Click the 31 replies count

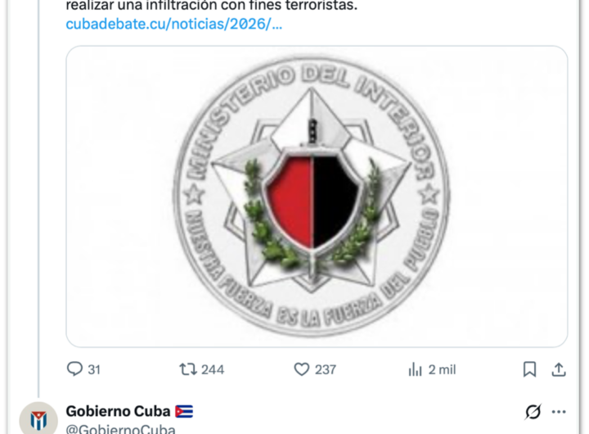tap(94, 369)
